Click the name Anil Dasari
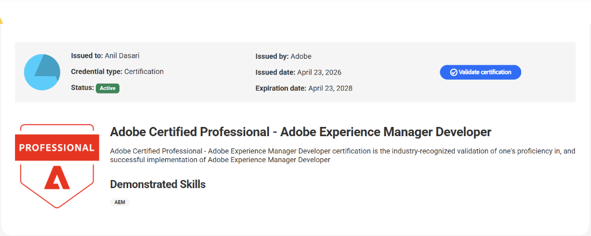The image size is (591, 236). tap(122, 56)
